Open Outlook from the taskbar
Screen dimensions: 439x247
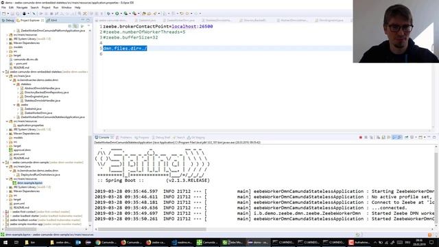click(x=78, y=242)
